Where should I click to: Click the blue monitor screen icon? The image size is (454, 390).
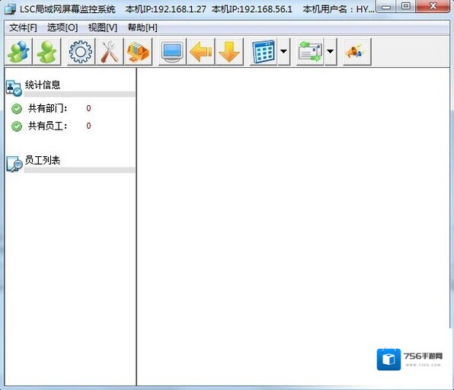point(172,52)
